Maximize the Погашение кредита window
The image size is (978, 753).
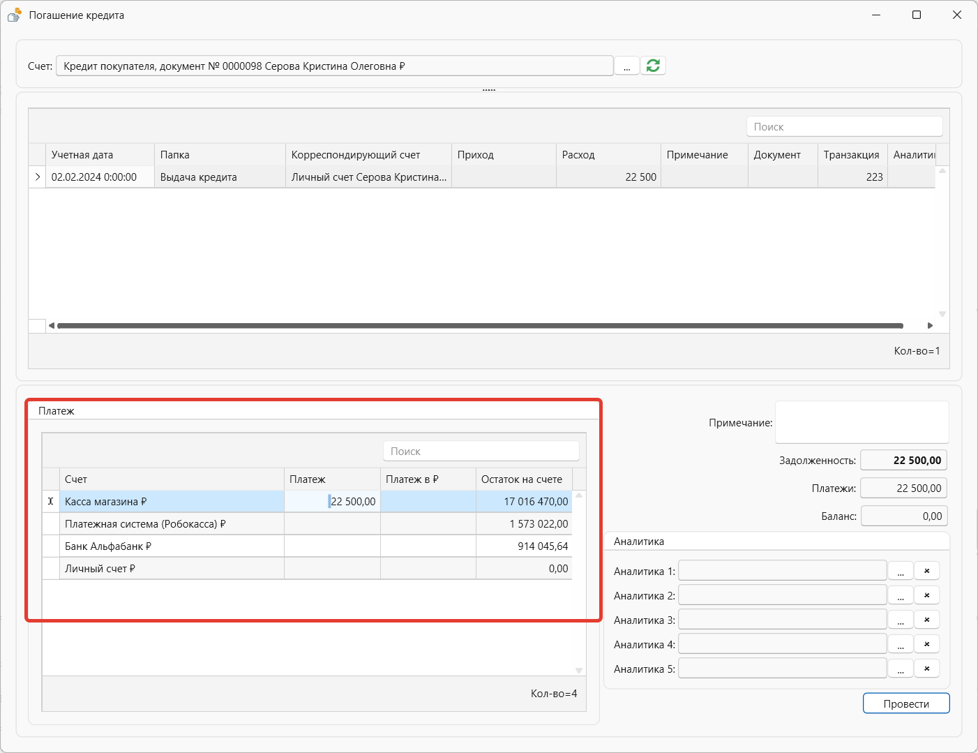(x=917, y=15)
